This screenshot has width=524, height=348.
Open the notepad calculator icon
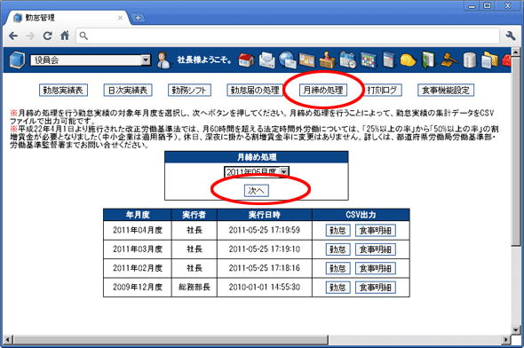tap(388, 60)
